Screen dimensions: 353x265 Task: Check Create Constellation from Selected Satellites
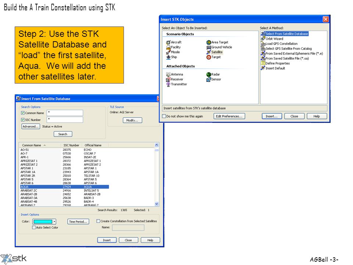(x=98, y=221)
